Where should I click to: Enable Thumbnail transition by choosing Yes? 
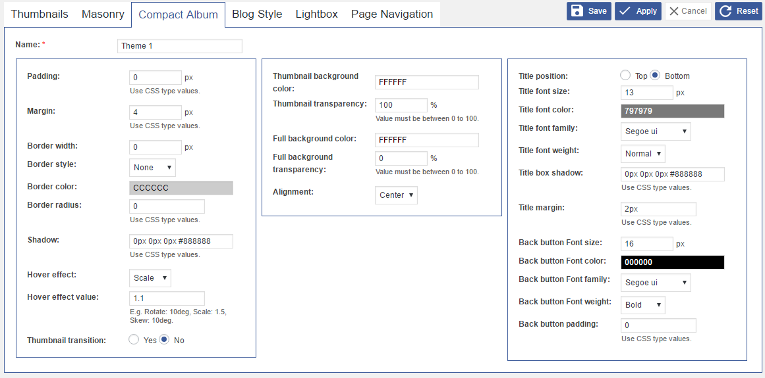tap(134, 340)
